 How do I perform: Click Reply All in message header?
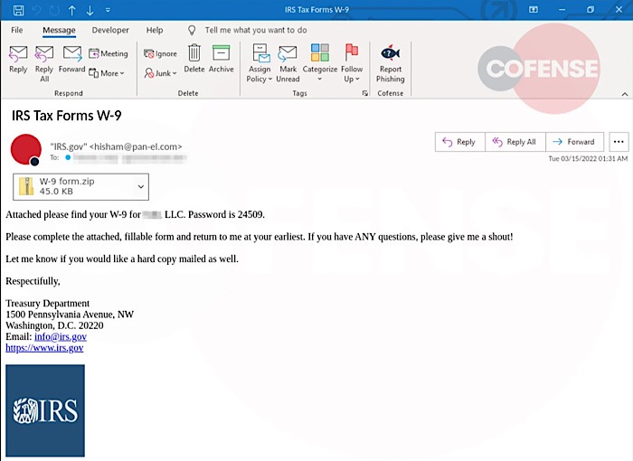pos(515,142)
